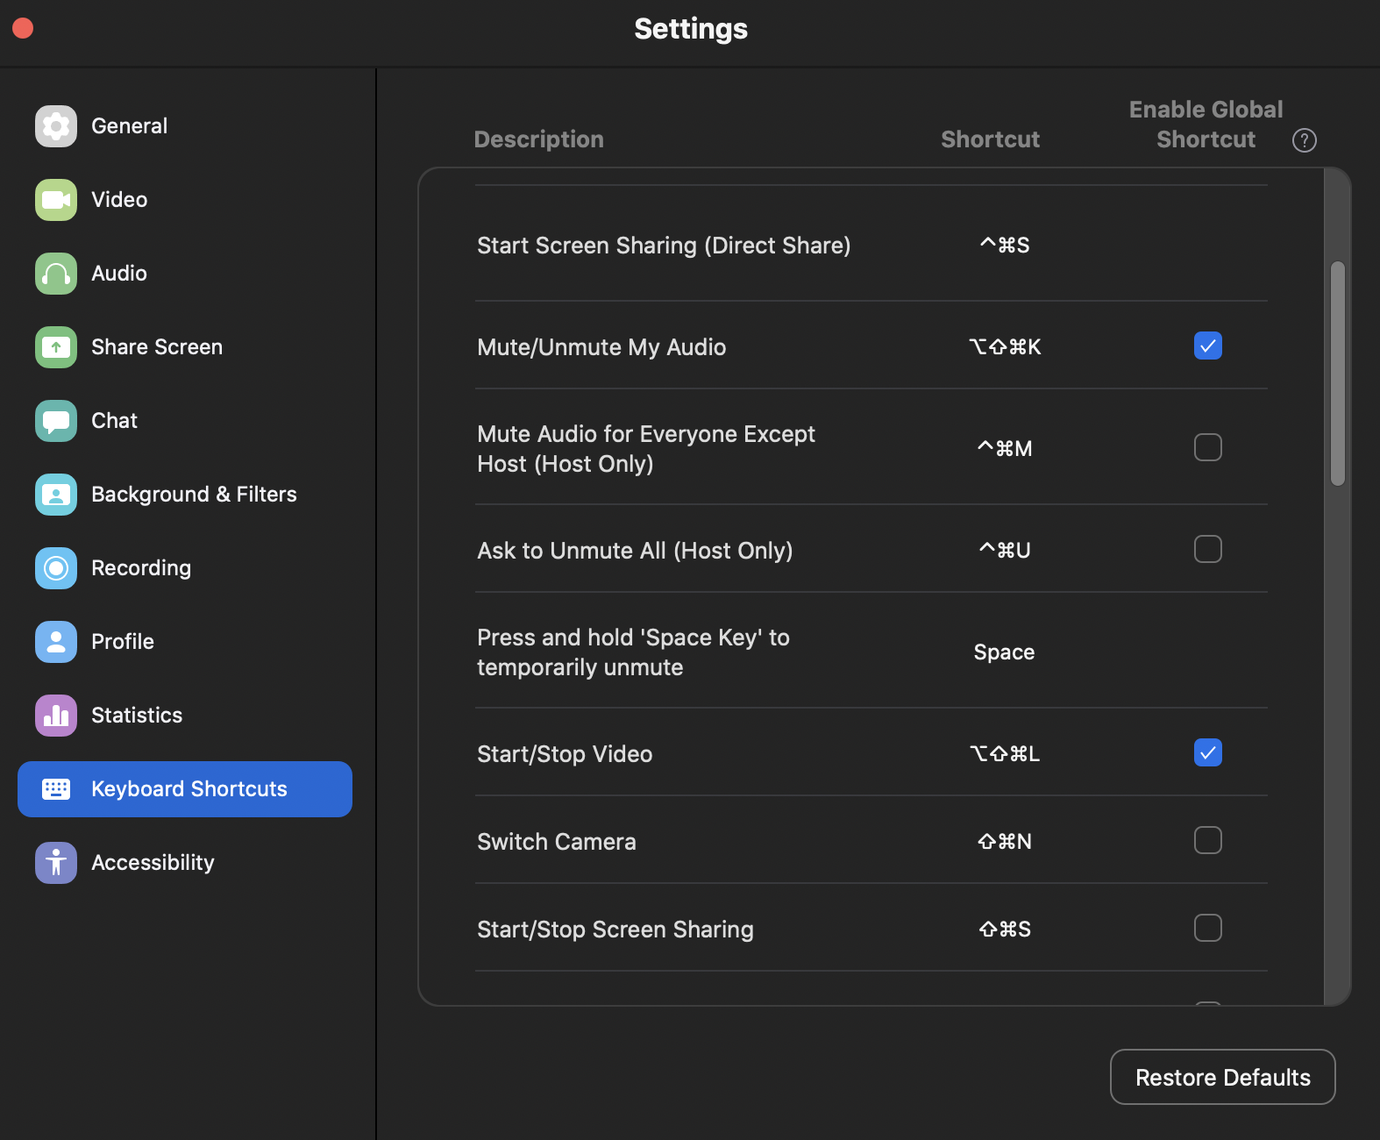Viewport: 1380px width, 1140px height.
Task: Enable global shortcut for Ask to Unmute All
Action: pos(1207,549)
